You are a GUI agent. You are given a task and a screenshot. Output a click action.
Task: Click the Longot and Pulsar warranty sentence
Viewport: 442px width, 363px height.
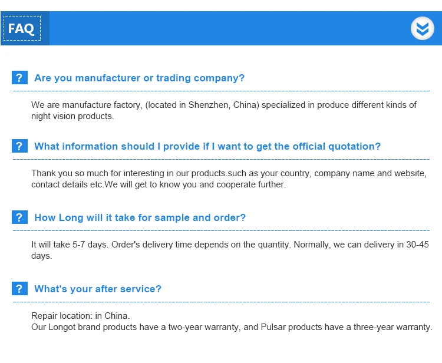232,327
